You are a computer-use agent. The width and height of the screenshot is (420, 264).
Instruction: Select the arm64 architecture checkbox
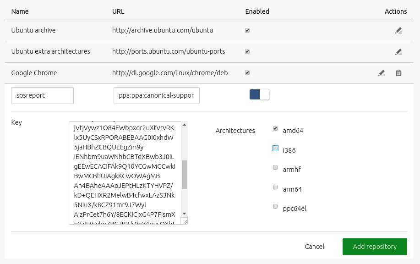[x=275, y=187]
